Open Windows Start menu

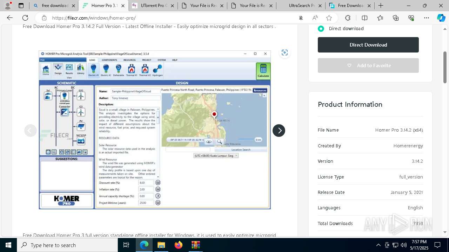[x=8, y=245]
